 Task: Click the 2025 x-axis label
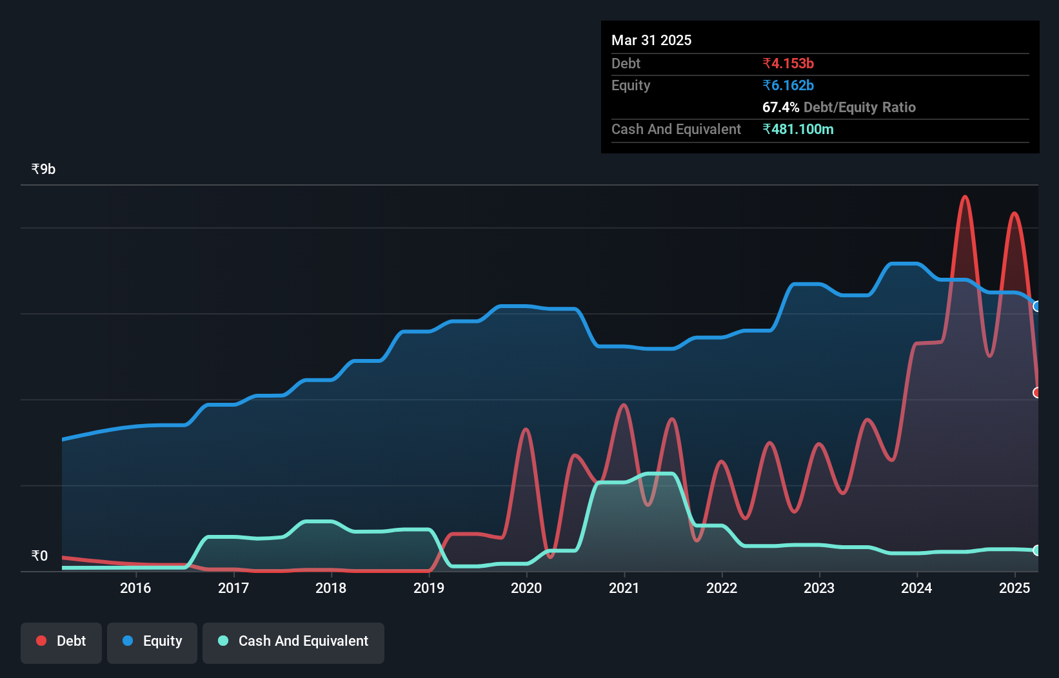point(1014,588)
